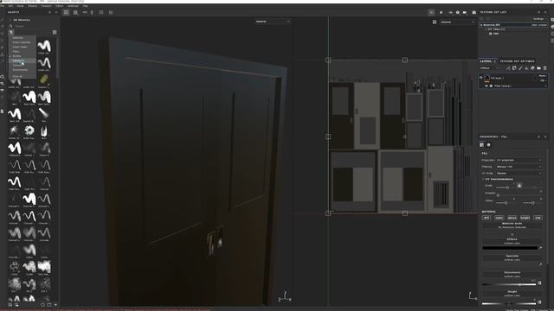This screenshot has width=554, height=311.
Task: Click the render icon before Texture Set List
Action: click(x=473, y=12)
